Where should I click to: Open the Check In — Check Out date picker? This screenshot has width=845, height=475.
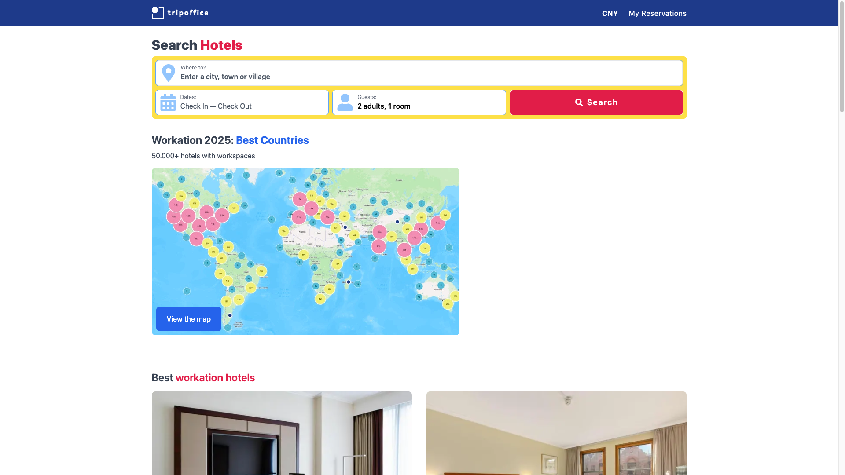pyautogui.click(x=242, y=102)
